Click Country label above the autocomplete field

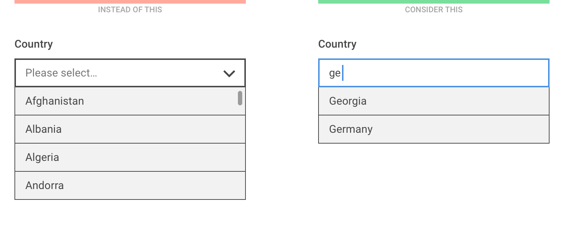337,44
